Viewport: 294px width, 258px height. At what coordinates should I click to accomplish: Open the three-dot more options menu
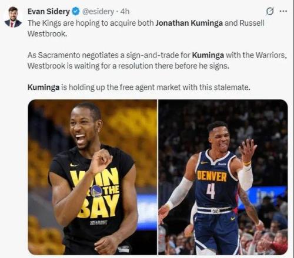point(283,11)
